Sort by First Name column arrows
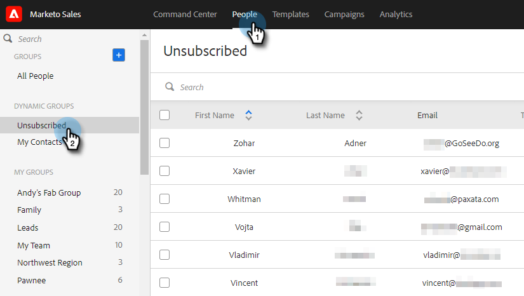The height and width of the screenshot is (296, 524). click(249, 115)
